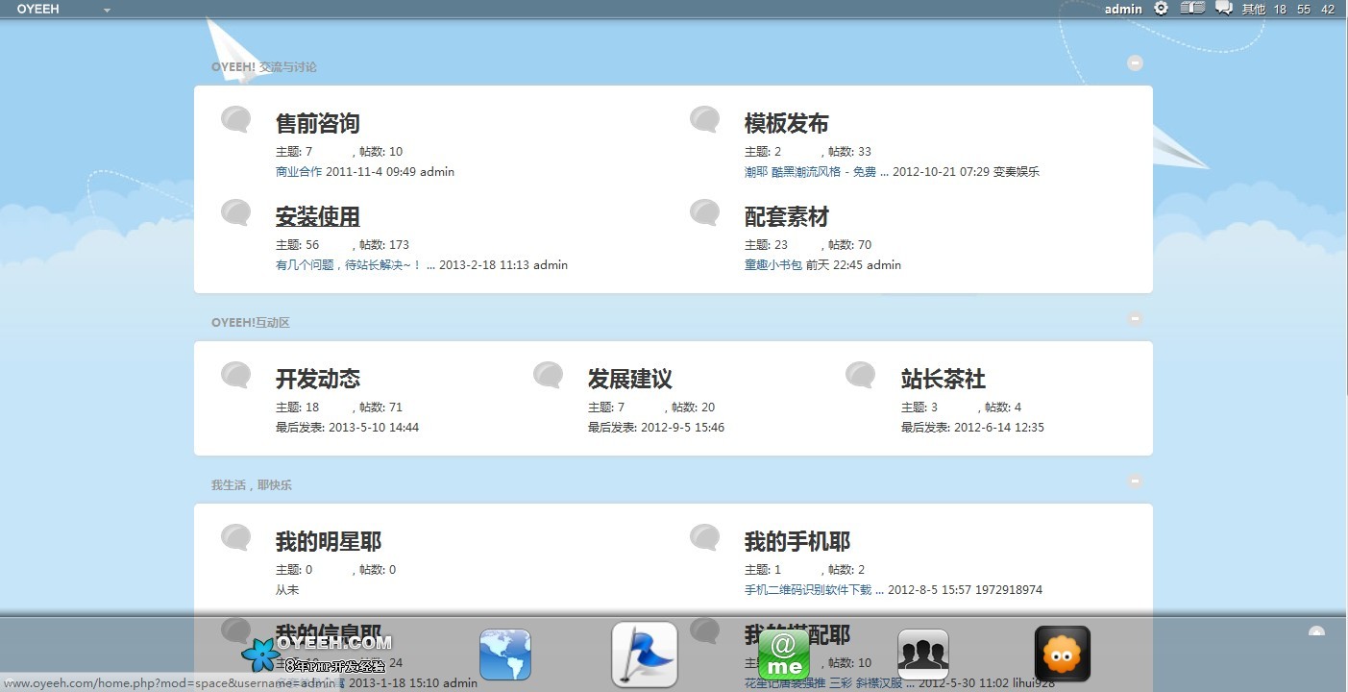The image size is (1348, 692).
Task: Click the 最后发表: 2012-6-14 12:35 text
Action: (x=972, y=428)
